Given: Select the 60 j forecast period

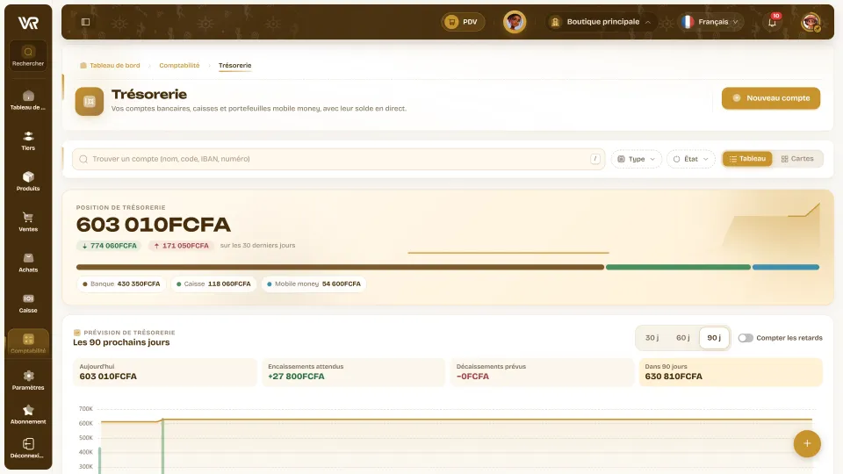Looking at the screenshot, I should click(x=683, y=337).
